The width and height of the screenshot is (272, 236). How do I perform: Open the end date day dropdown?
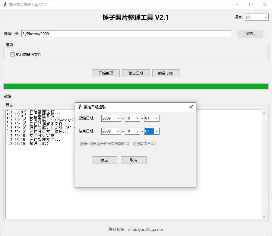[157, 131]
